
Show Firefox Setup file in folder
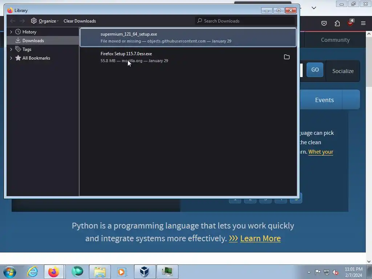point(287,57)
